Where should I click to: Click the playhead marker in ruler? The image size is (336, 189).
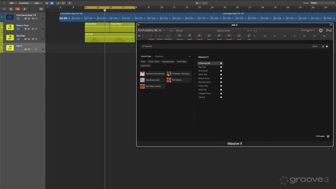click(x=105, y=10)
